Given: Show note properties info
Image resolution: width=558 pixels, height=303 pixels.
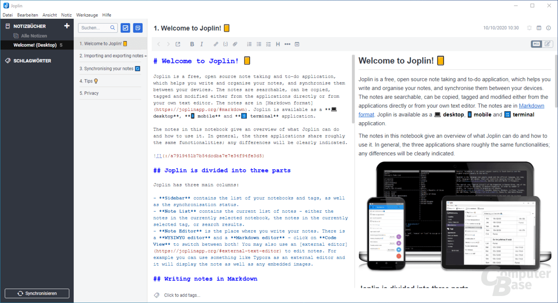Looking at the screenshot, I should pos(548,28).
